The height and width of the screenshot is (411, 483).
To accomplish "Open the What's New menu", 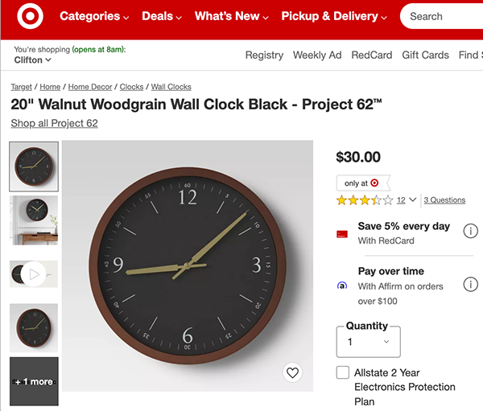I will coord(232,16).
